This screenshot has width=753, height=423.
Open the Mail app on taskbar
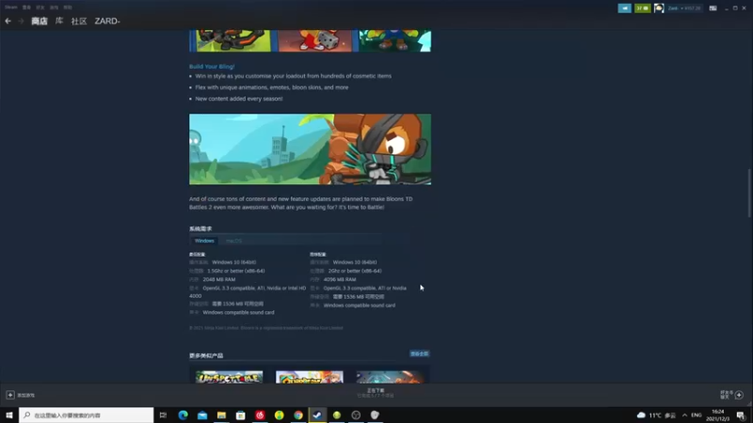pos(202,415)
